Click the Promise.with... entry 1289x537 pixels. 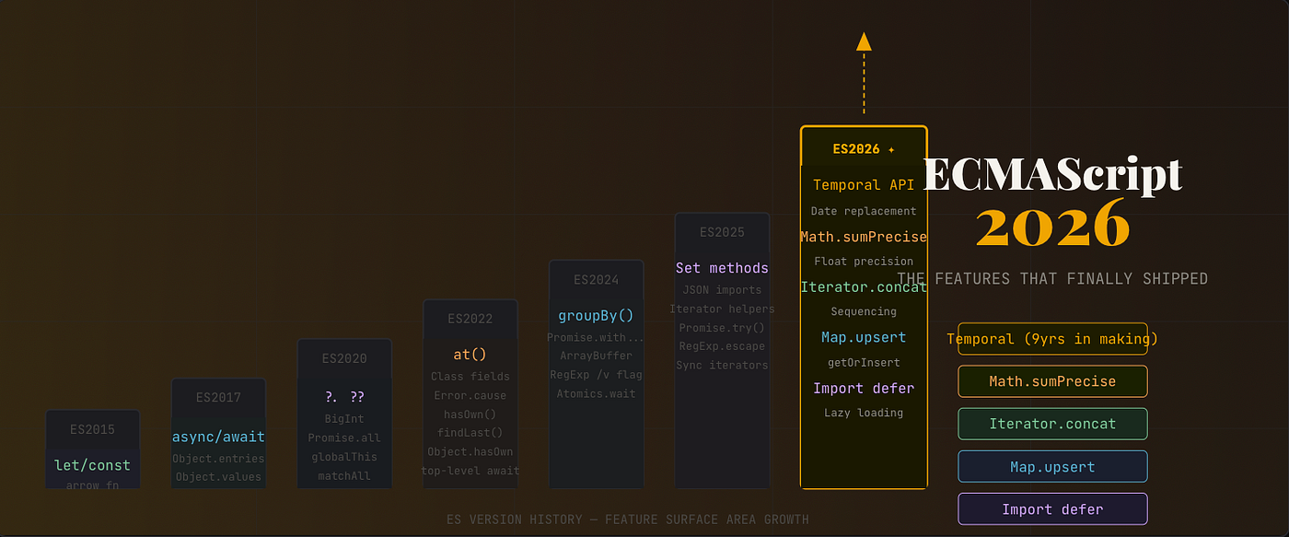coord(596,338)
